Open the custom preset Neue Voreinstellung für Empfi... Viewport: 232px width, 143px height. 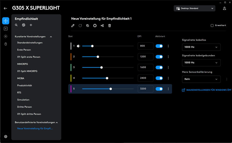click(35, 128)
